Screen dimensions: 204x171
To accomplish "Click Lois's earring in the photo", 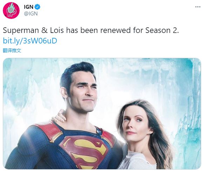I will (149, 133).
